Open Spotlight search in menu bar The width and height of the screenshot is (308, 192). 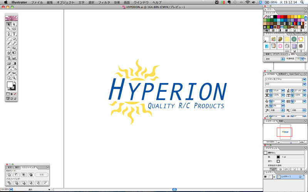click(302, 2)
